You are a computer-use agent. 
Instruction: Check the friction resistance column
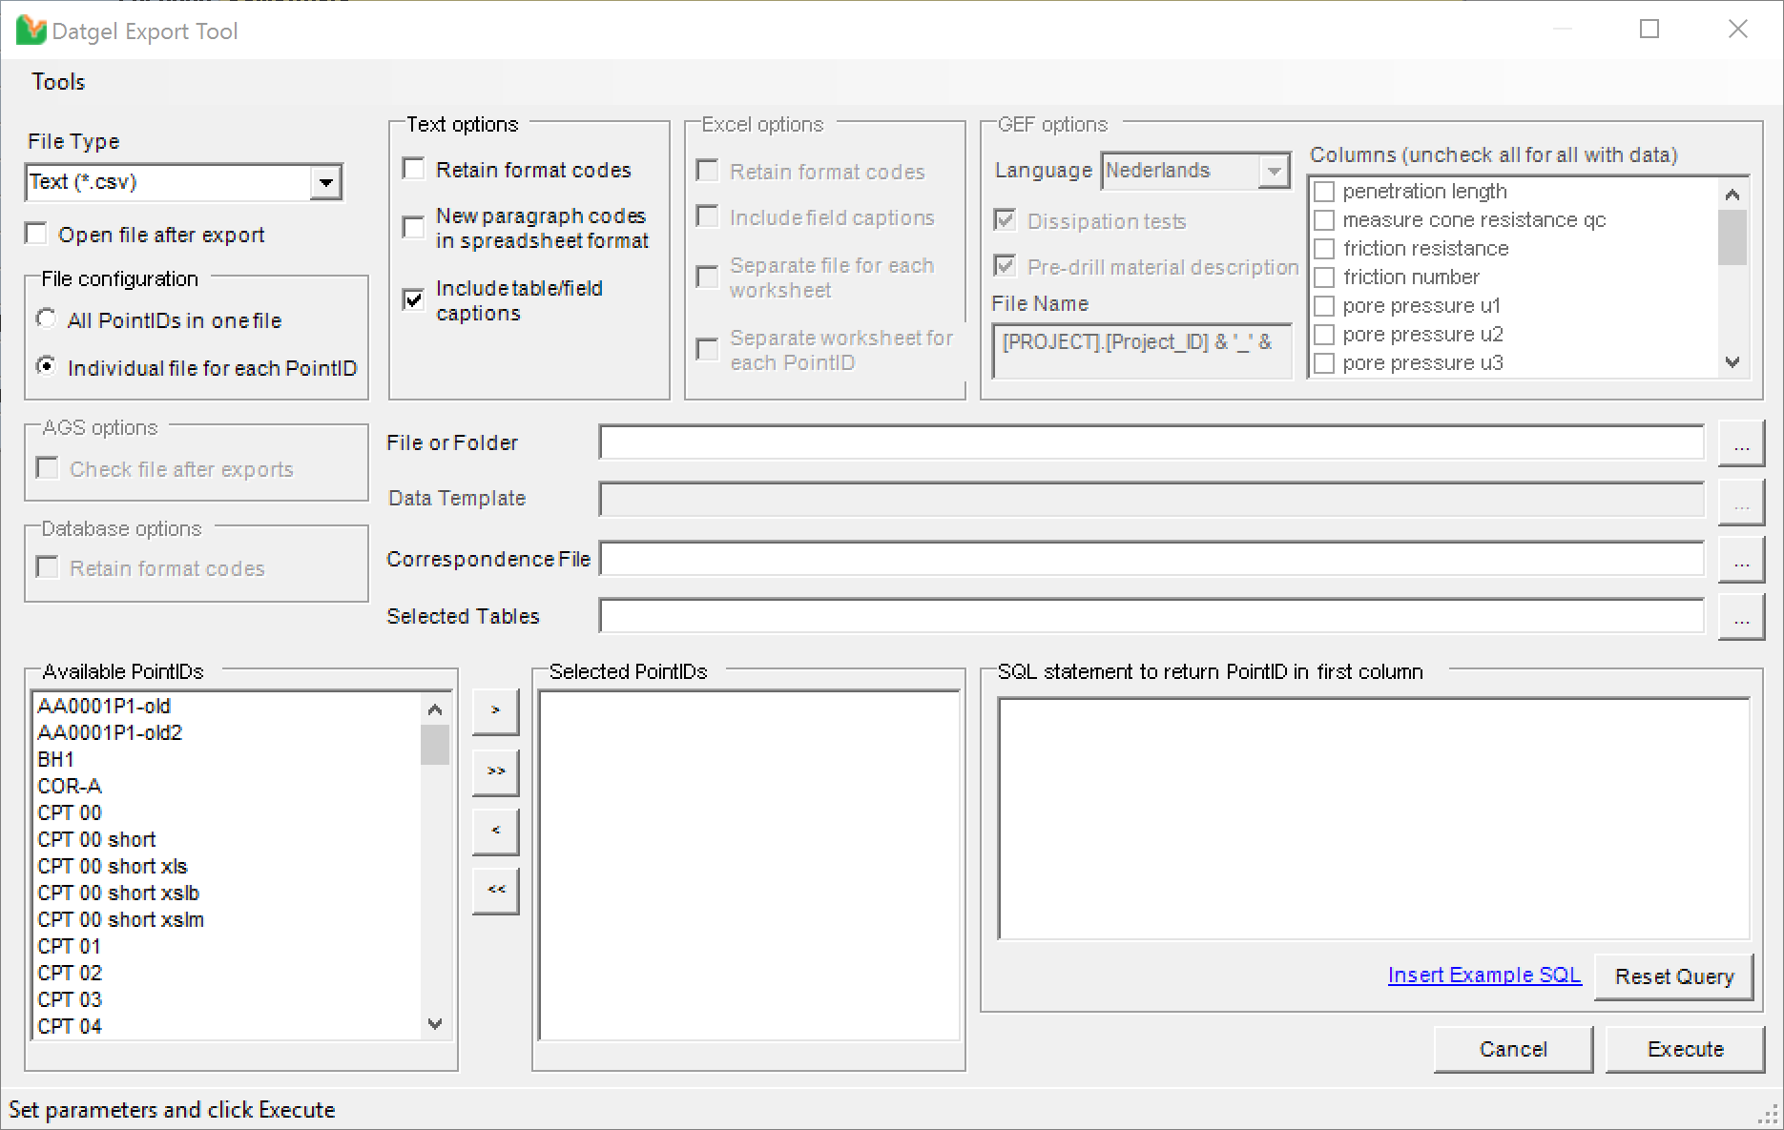(1324, 249)
